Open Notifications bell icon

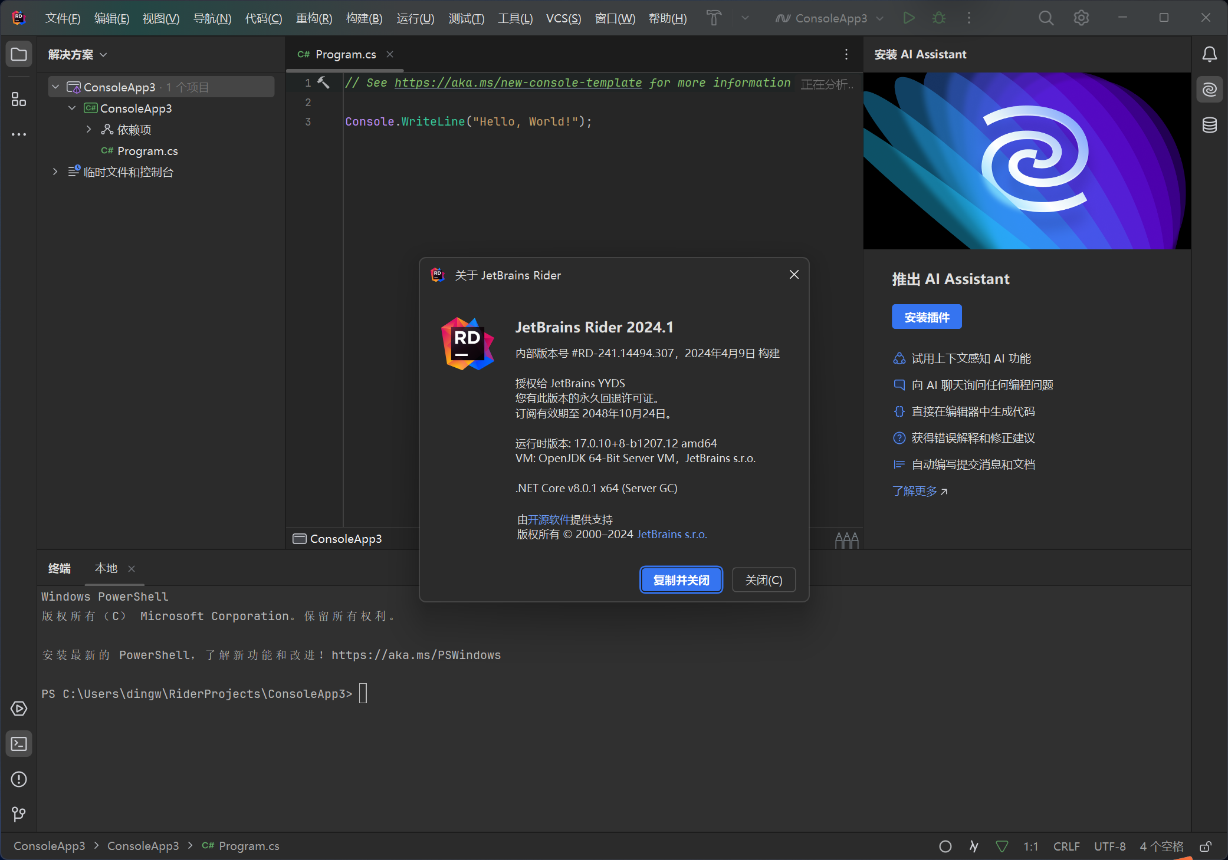[x=1209, y=54]
